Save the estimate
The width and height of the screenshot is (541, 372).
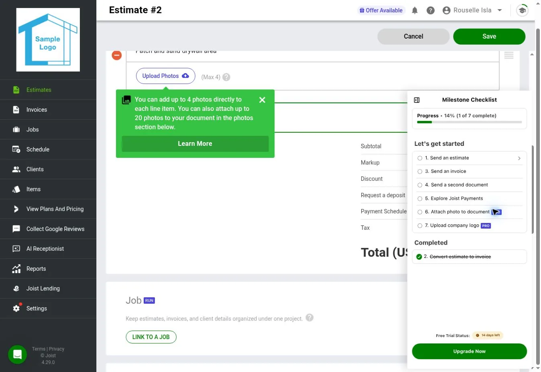[x=489, y=37]
